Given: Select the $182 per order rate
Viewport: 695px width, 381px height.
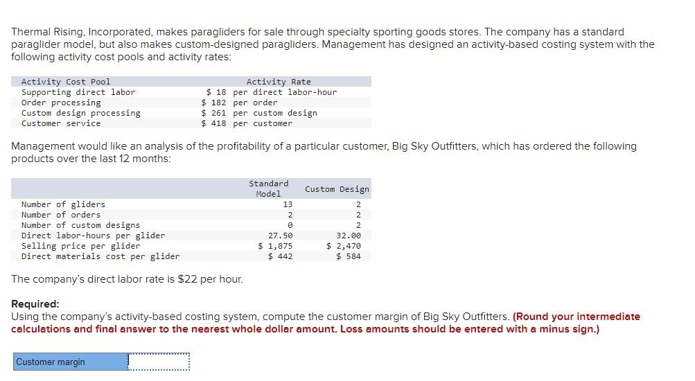Looking at the screenshot, I should coord(239,103).
